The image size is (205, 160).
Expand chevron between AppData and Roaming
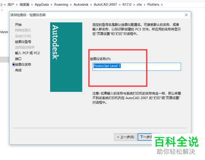[x=52, y=5]
